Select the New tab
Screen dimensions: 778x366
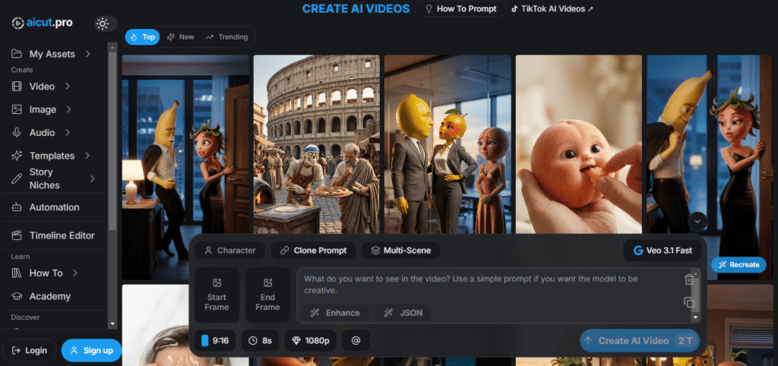point(181,36)
